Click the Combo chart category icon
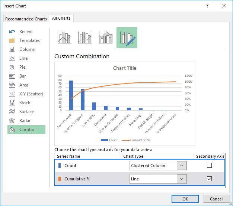The image size is (233, 206). click(x=12, y=130)
